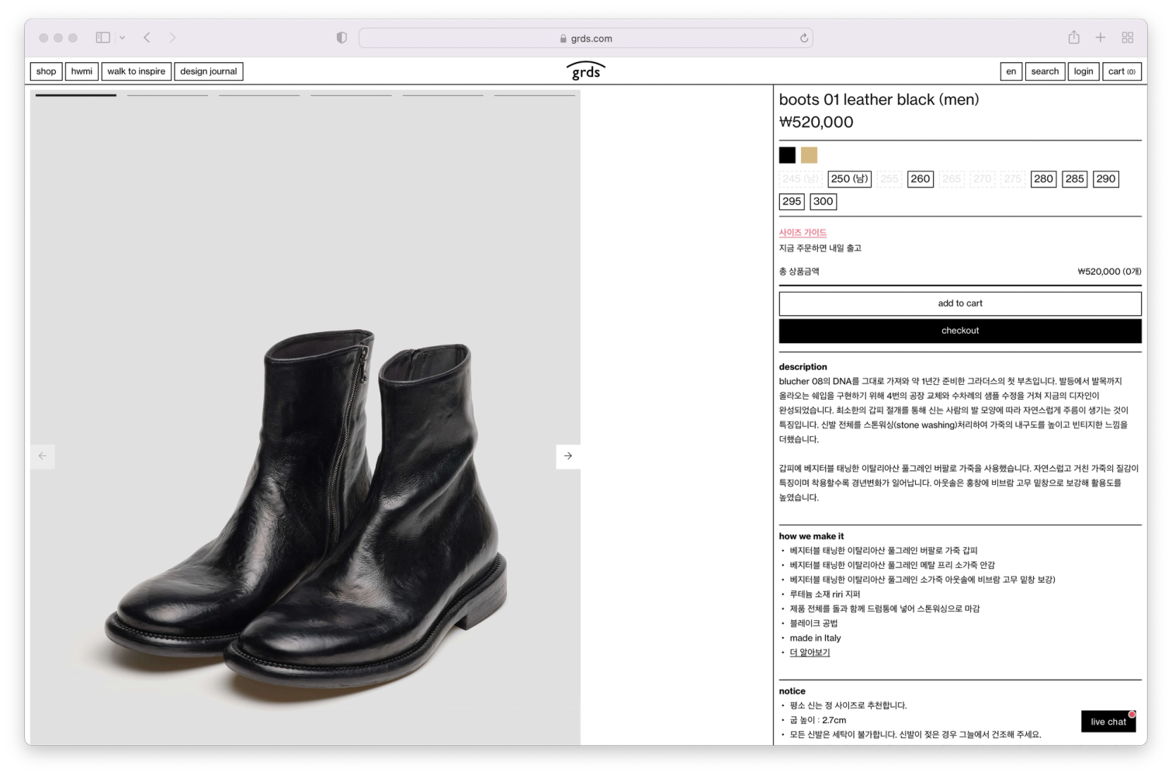Open the 더 알아보기 learn more link
The height and width of the screenshot is (776, 1172).
coord(810,653)
